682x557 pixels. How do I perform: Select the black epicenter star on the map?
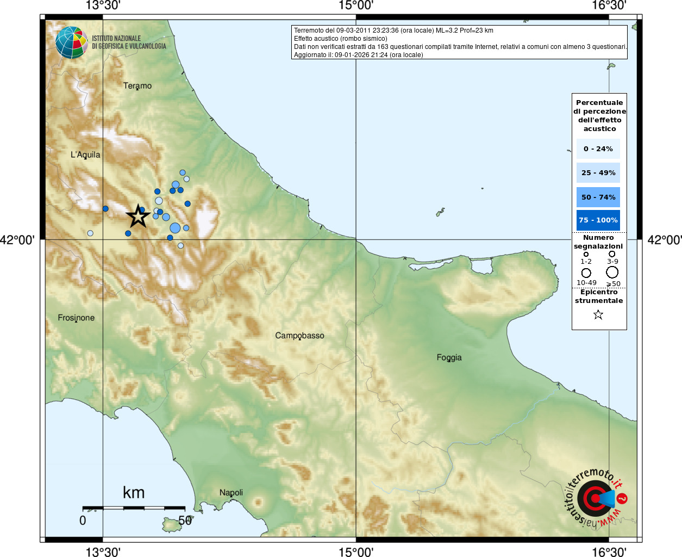tap(139, 216)
